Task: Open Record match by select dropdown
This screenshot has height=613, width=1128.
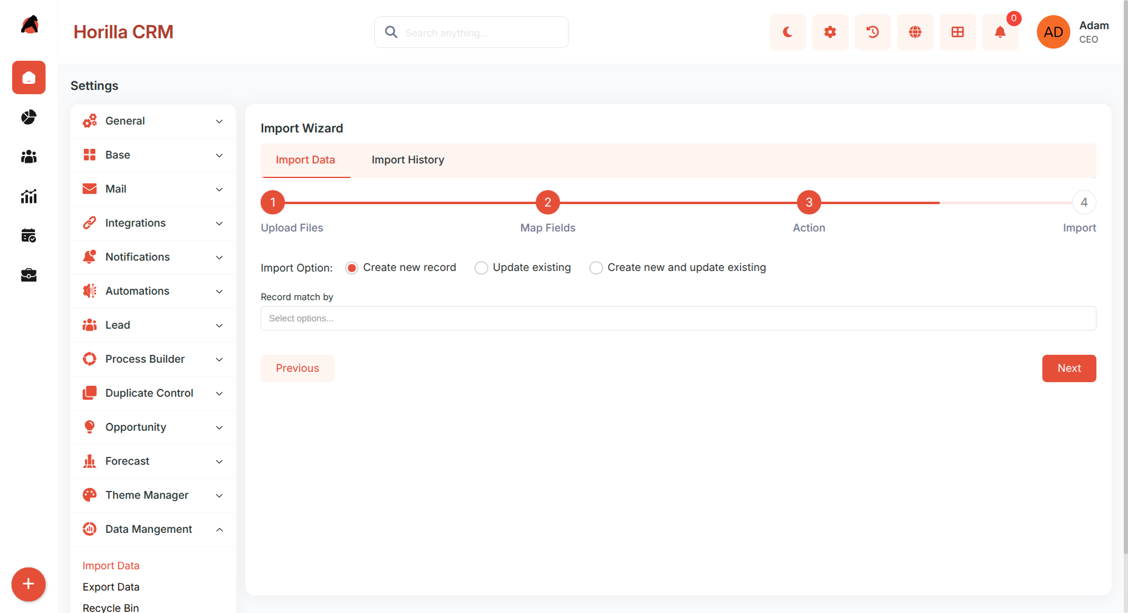Action: coord(678,318)
